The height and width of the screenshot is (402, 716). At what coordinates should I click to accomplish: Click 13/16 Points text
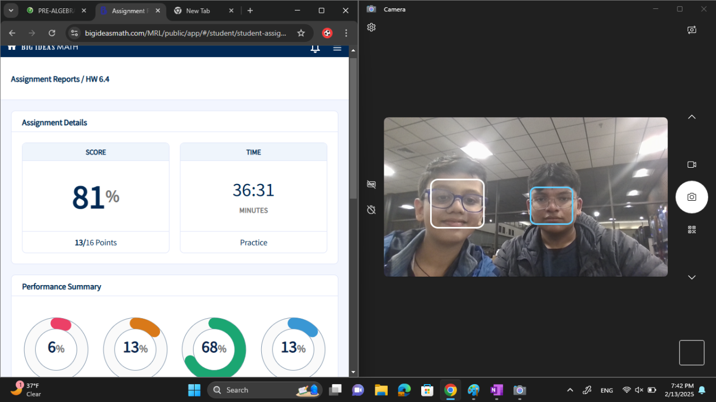click(96, 243)
